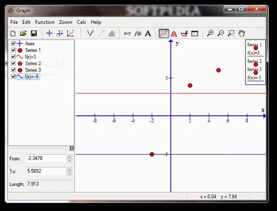Select the Area calculation tool
The width and height of the screenshot is (277, 211).
174,33
